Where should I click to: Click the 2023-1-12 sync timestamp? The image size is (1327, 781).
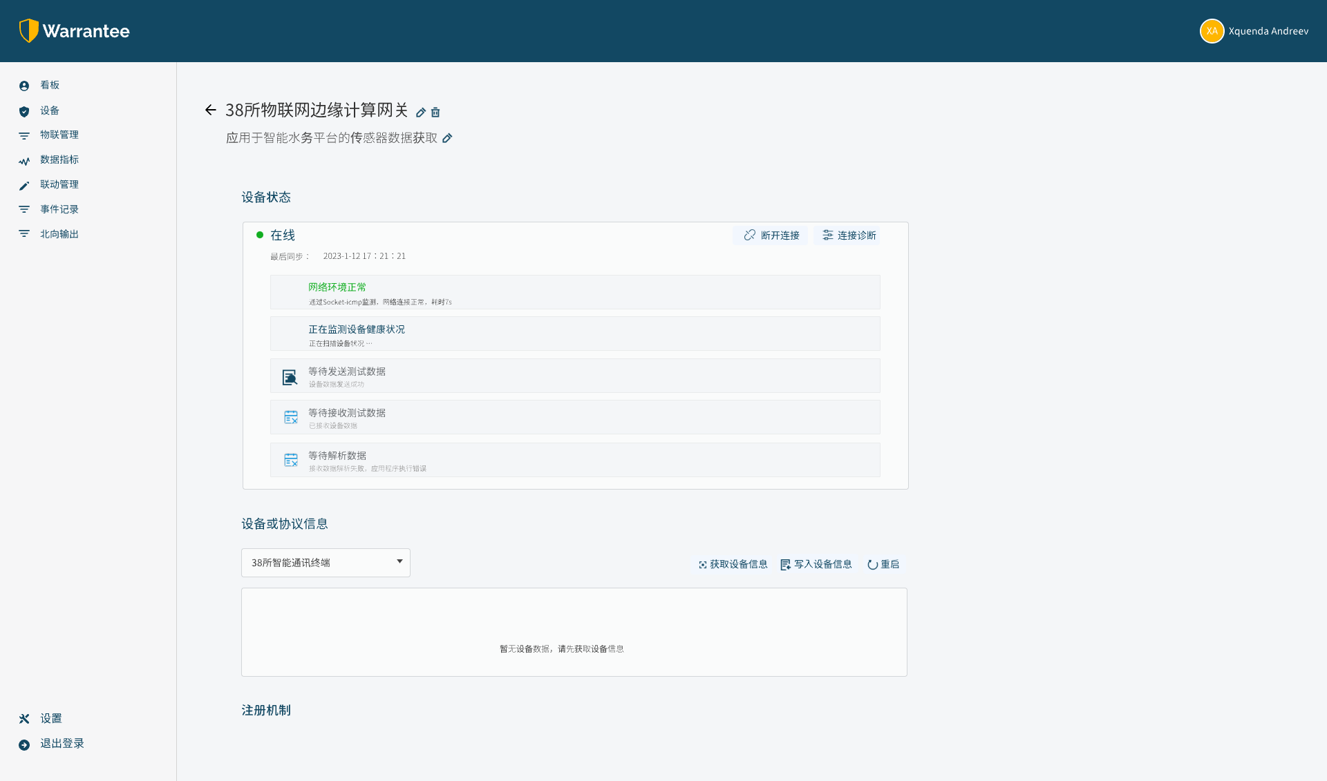tap(364, 256)
